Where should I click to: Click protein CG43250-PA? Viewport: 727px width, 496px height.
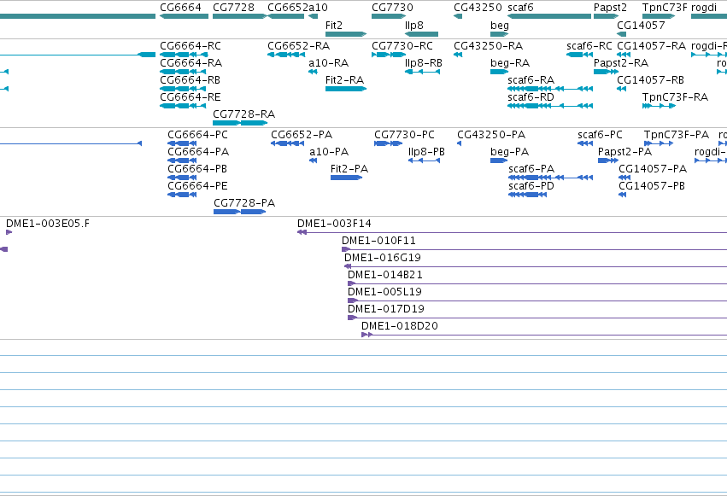tap(459, 143)
